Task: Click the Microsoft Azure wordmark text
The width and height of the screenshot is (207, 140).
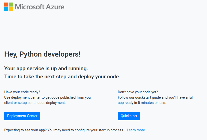Action: (40, 7)
